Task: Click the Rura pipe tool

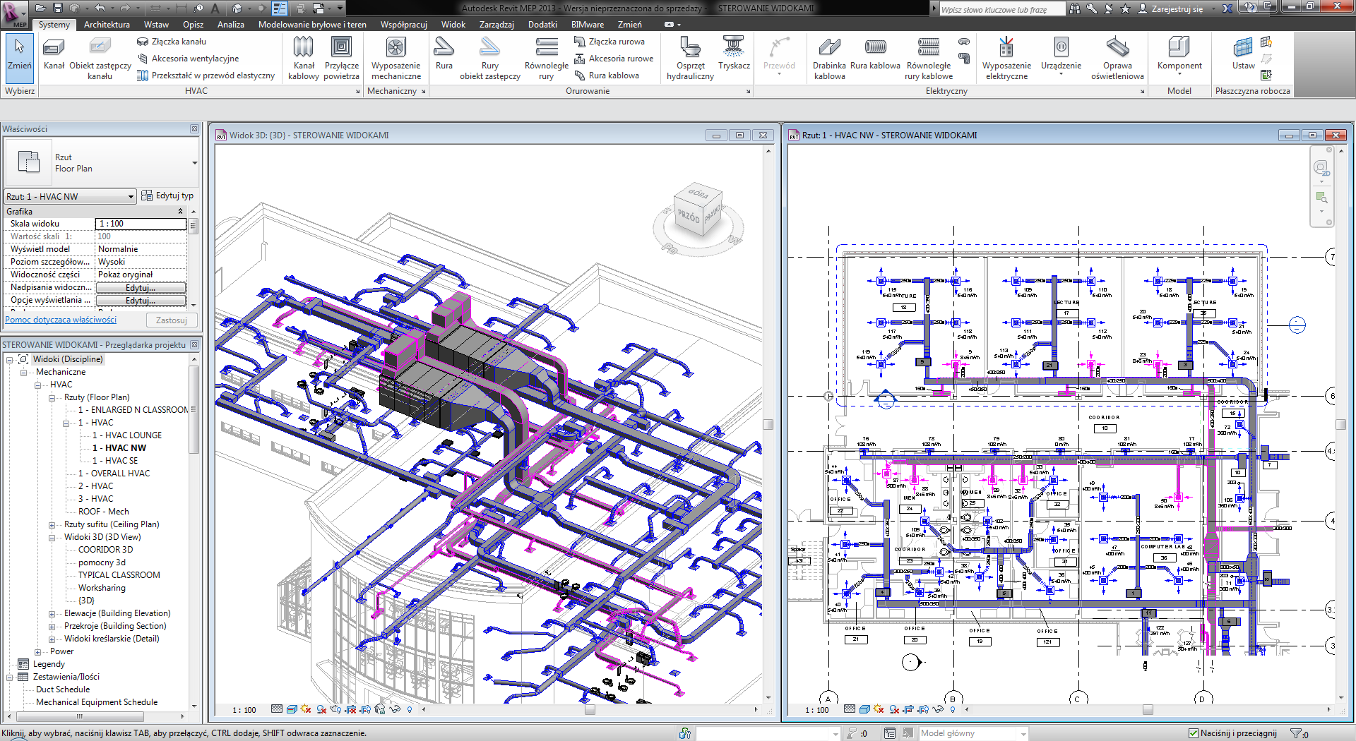Action: (x=444, y=54)
